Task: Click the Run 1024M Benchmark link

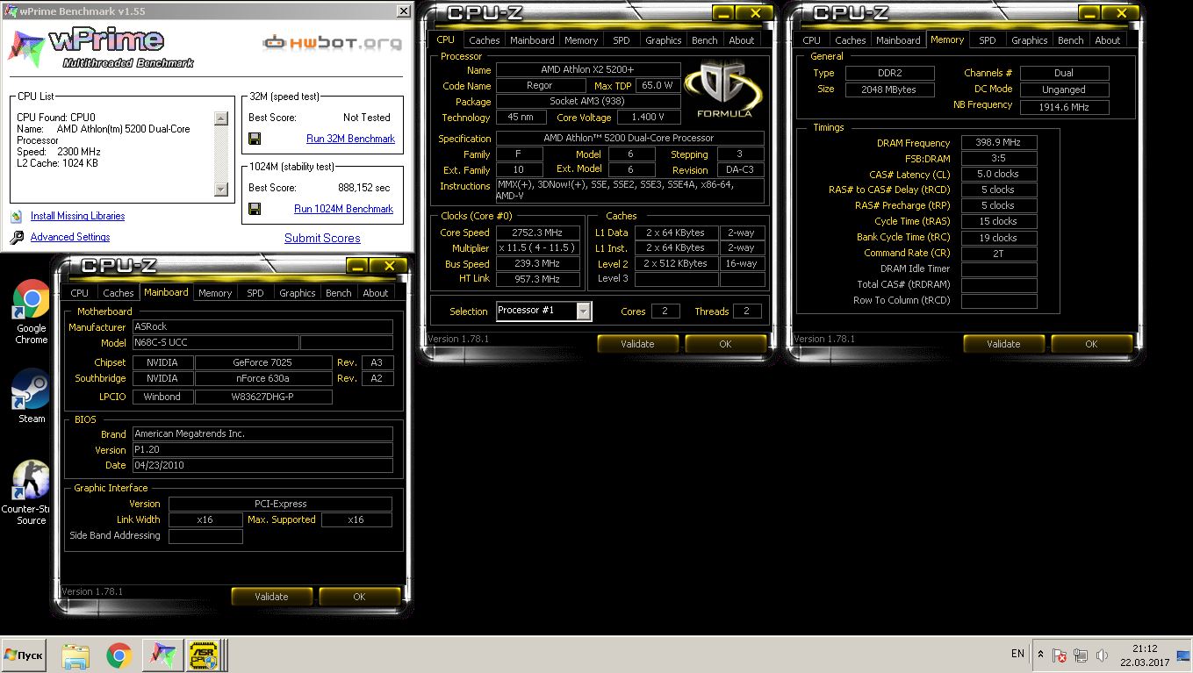Action: pyautogui.click(x=343, y=209)
